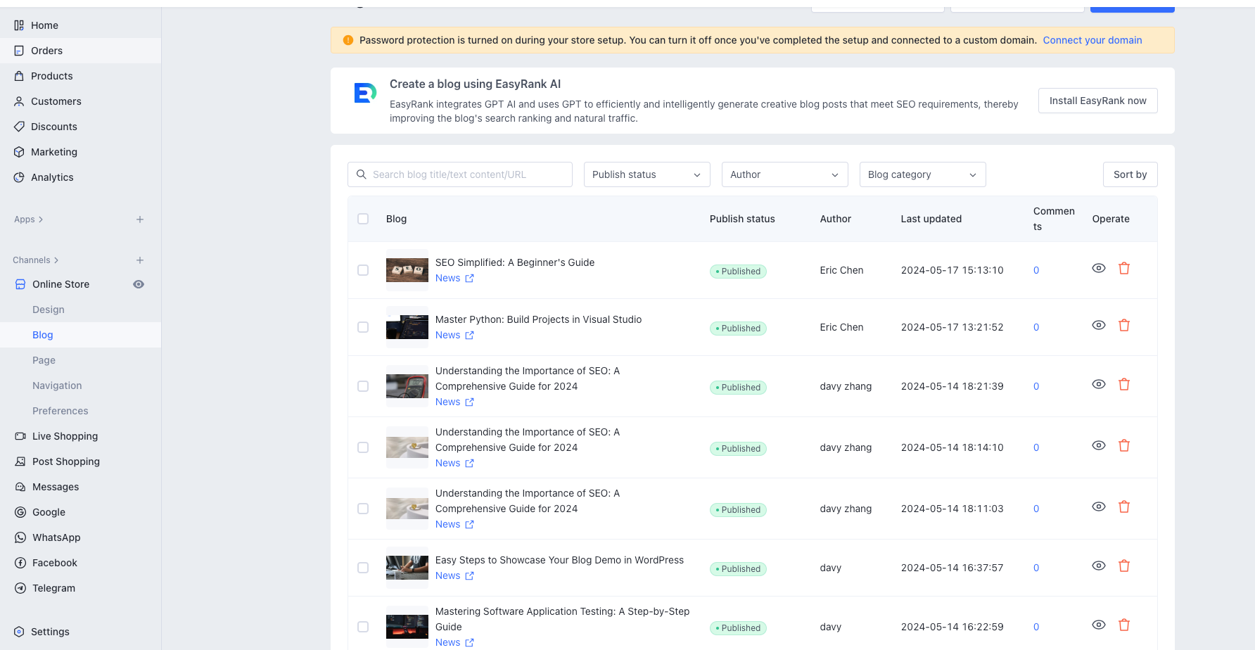Viewport: 1255px width, 650px height.
Task: Open the Preferences menu item
Action: pyautogui.click(x=60, y=411)
